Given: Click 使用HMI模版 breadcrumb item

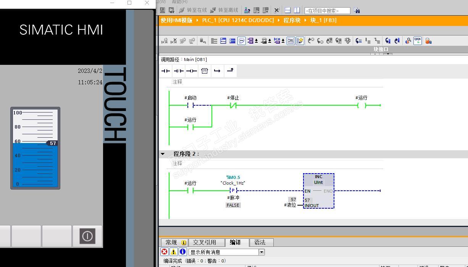Looking at the screenshot, I should coord(176,20).
